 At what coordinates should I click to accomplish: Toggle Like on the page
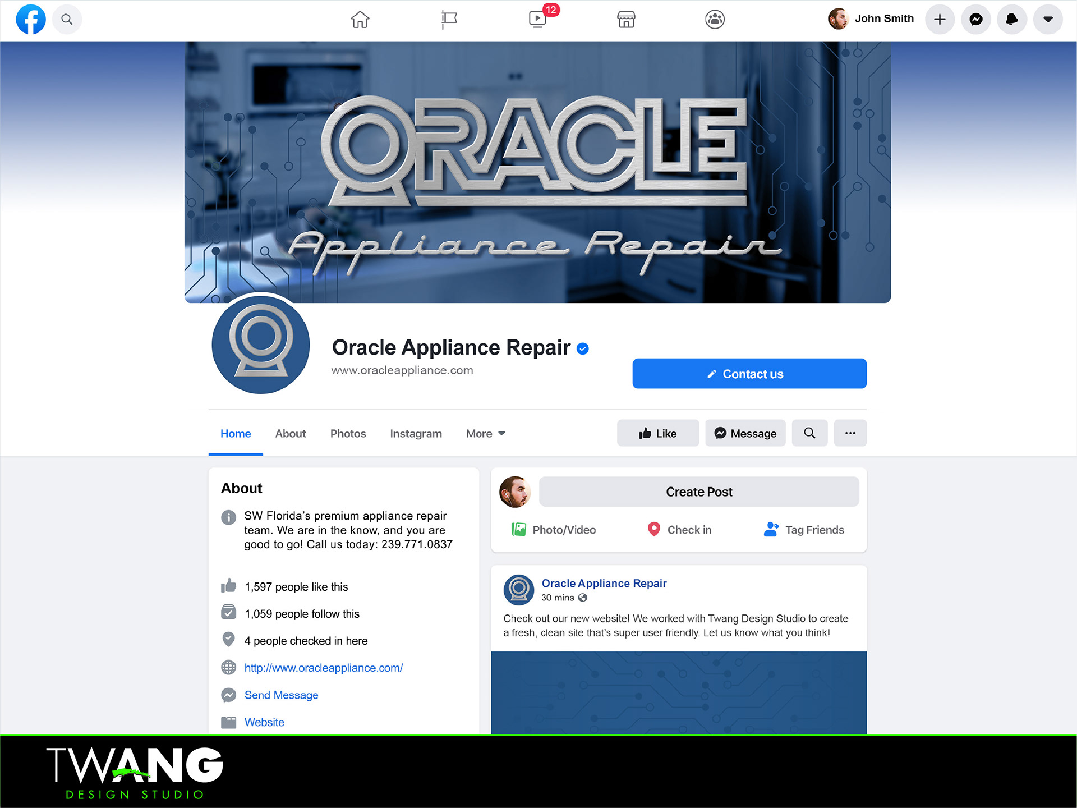pyautogui.click(x=658, y=433)
